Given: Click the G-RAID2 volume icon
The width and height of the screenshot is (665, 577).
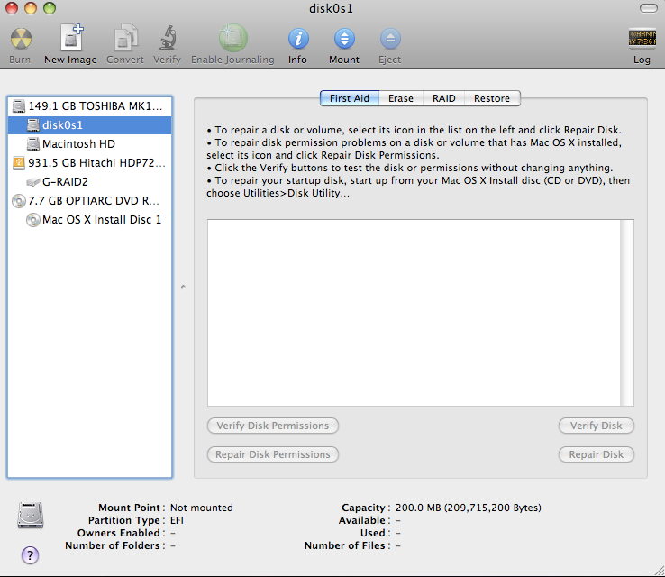Looking at the screenshot, I should coord(33,182).
